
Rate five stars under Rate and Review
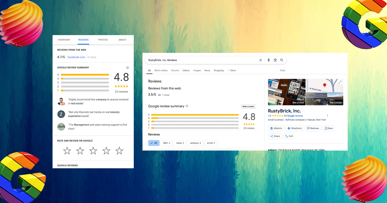click(x=119, y=151)
